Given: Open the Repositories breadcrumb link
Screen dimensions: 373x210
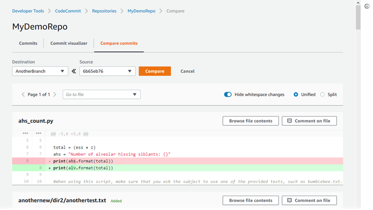Looking at the screenshot, I should (x=104, y=11).
